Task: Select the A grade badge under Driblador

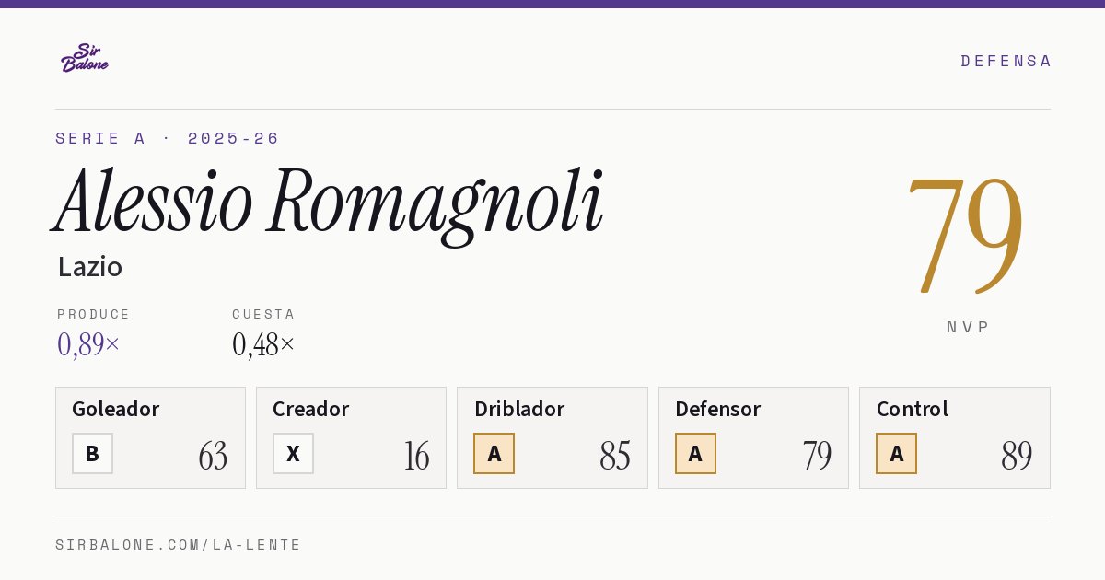Action: pyautogui.click(x=494, y=453)
